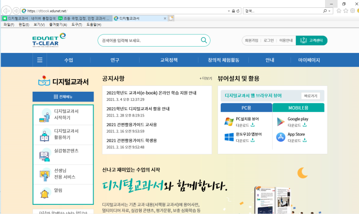This screenshot has height=214, width=359.
Task: Click the 회원가입 link
Action: (x=251, y=40)
